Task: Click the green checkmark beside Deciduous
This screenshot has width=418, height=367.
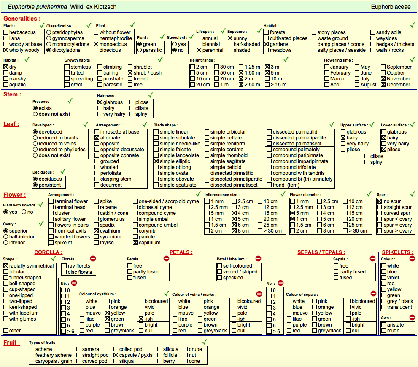Action: pos(63,171)
